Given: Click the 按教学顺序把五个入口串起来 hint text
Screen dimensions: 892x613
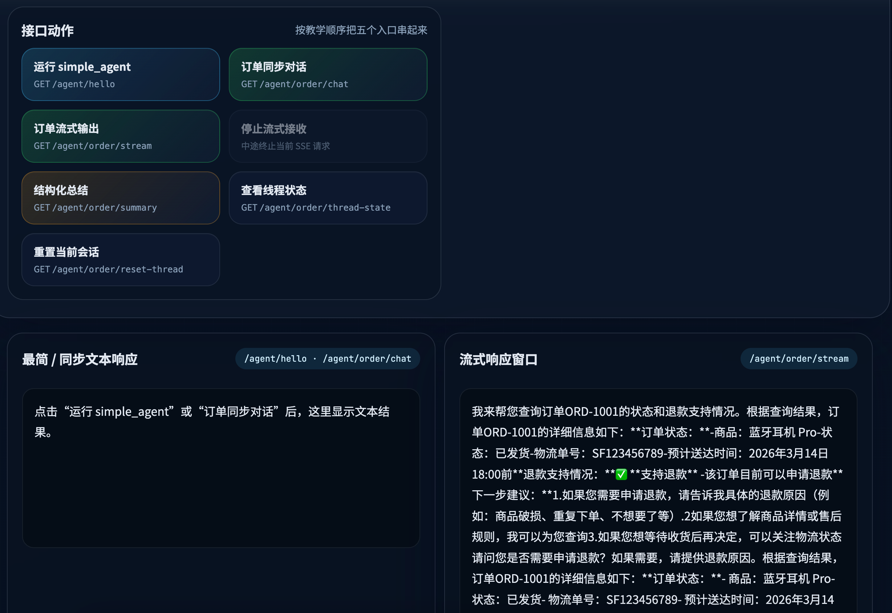Looking at the screenshot, I should (361, 31).
